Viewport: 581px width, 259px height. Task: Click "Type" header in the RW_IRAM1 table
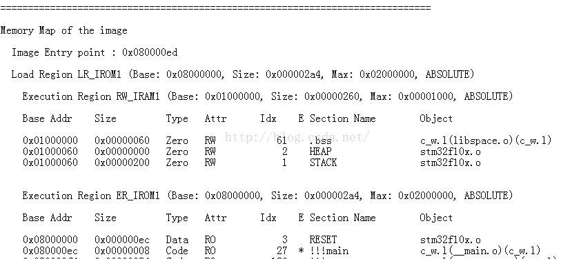[x=177, y=119]
